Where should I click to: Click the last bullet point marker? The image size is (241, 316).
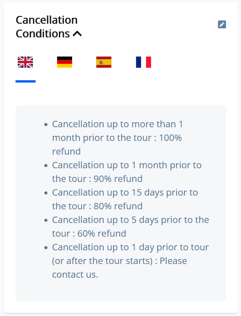pos(46,248)
